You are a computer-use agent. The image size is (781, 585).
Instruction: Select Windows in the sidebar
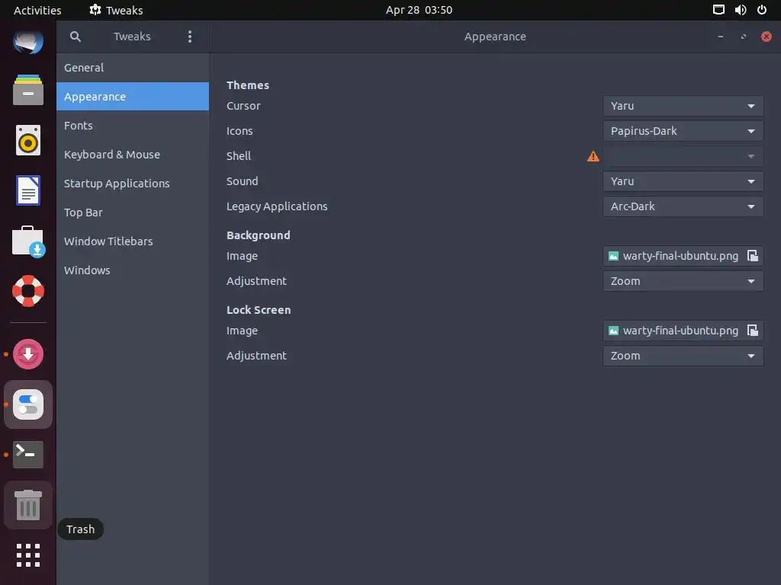[133, 270]
